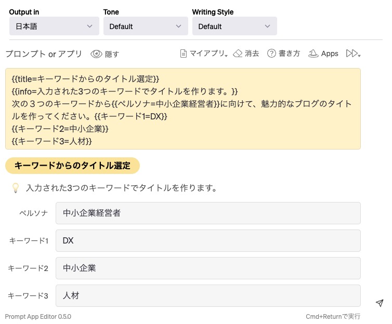Click the lightbulb info icon
Image resolution: width=392 pixels, height=324 pixels.
point(16,187)
